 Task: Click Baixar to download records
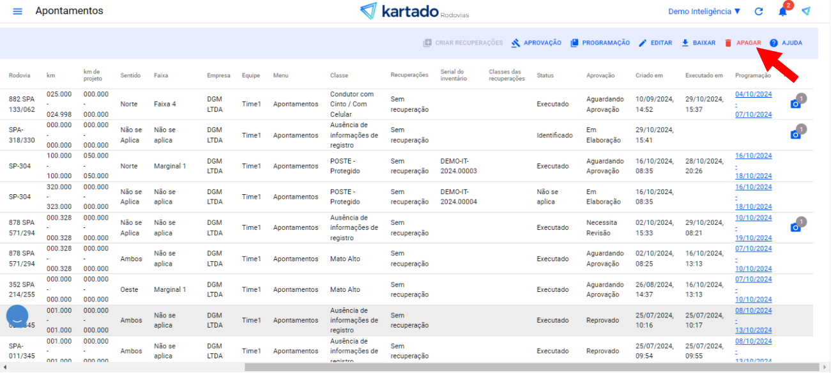point(698,43)
